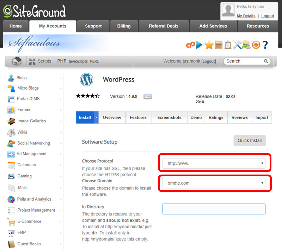Switch to the Import tab
The height and width of the screenshot is (250, 282).
pos(262,117)
